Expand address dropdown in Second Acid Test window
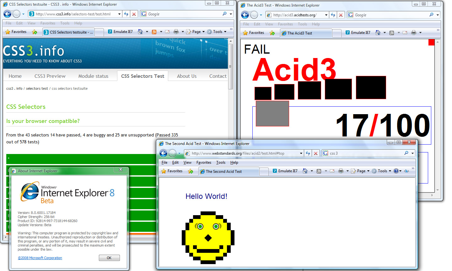This screenshot has height=271, width=452. [x=301, y=153]
